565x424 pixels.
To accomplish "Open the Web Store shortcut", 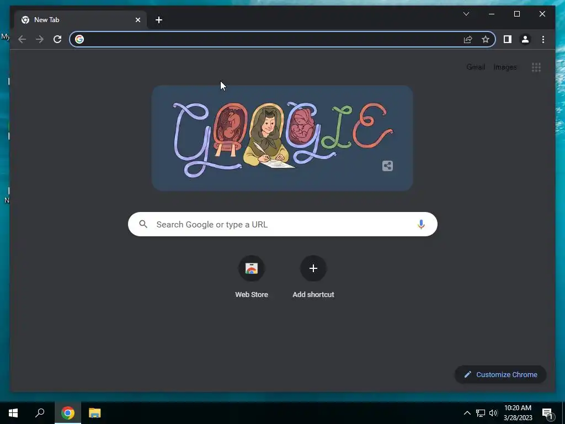I will click(252, 277).
